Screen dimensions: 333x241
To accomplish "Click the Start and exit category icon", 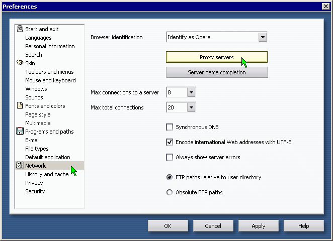I will [20, 29].
